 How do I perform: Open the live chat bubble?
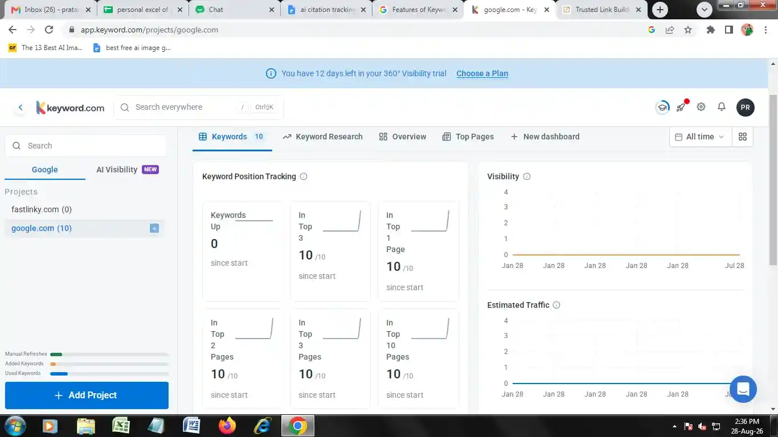(x=743, y=389)
